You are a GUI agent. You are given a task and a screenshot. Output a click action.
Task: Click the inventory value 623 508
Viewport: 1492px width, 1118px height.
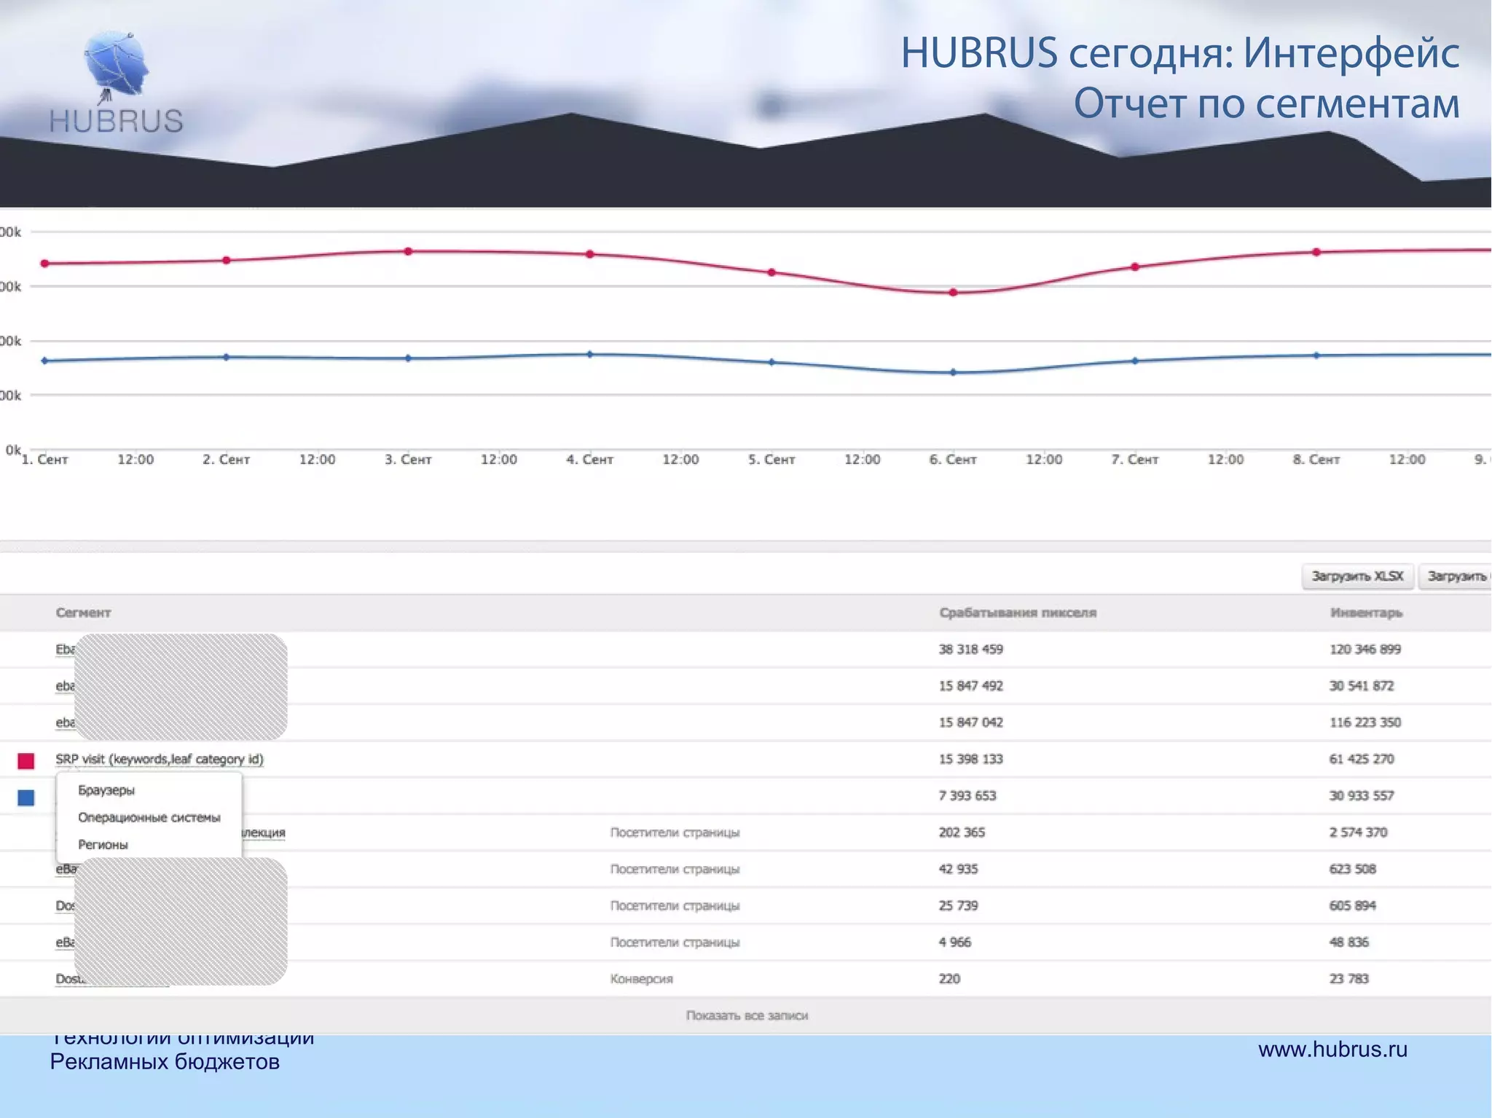click(1352, 869)
